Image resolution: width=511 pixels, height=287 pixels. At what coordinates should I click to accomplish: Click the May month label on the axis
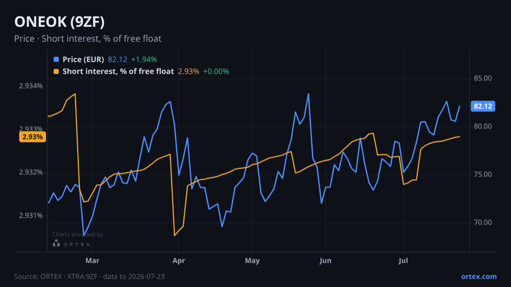(x=253, y=260)
